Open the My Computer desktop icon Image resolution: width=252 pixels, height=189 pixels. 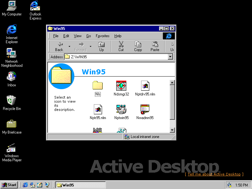click(12, 9)
